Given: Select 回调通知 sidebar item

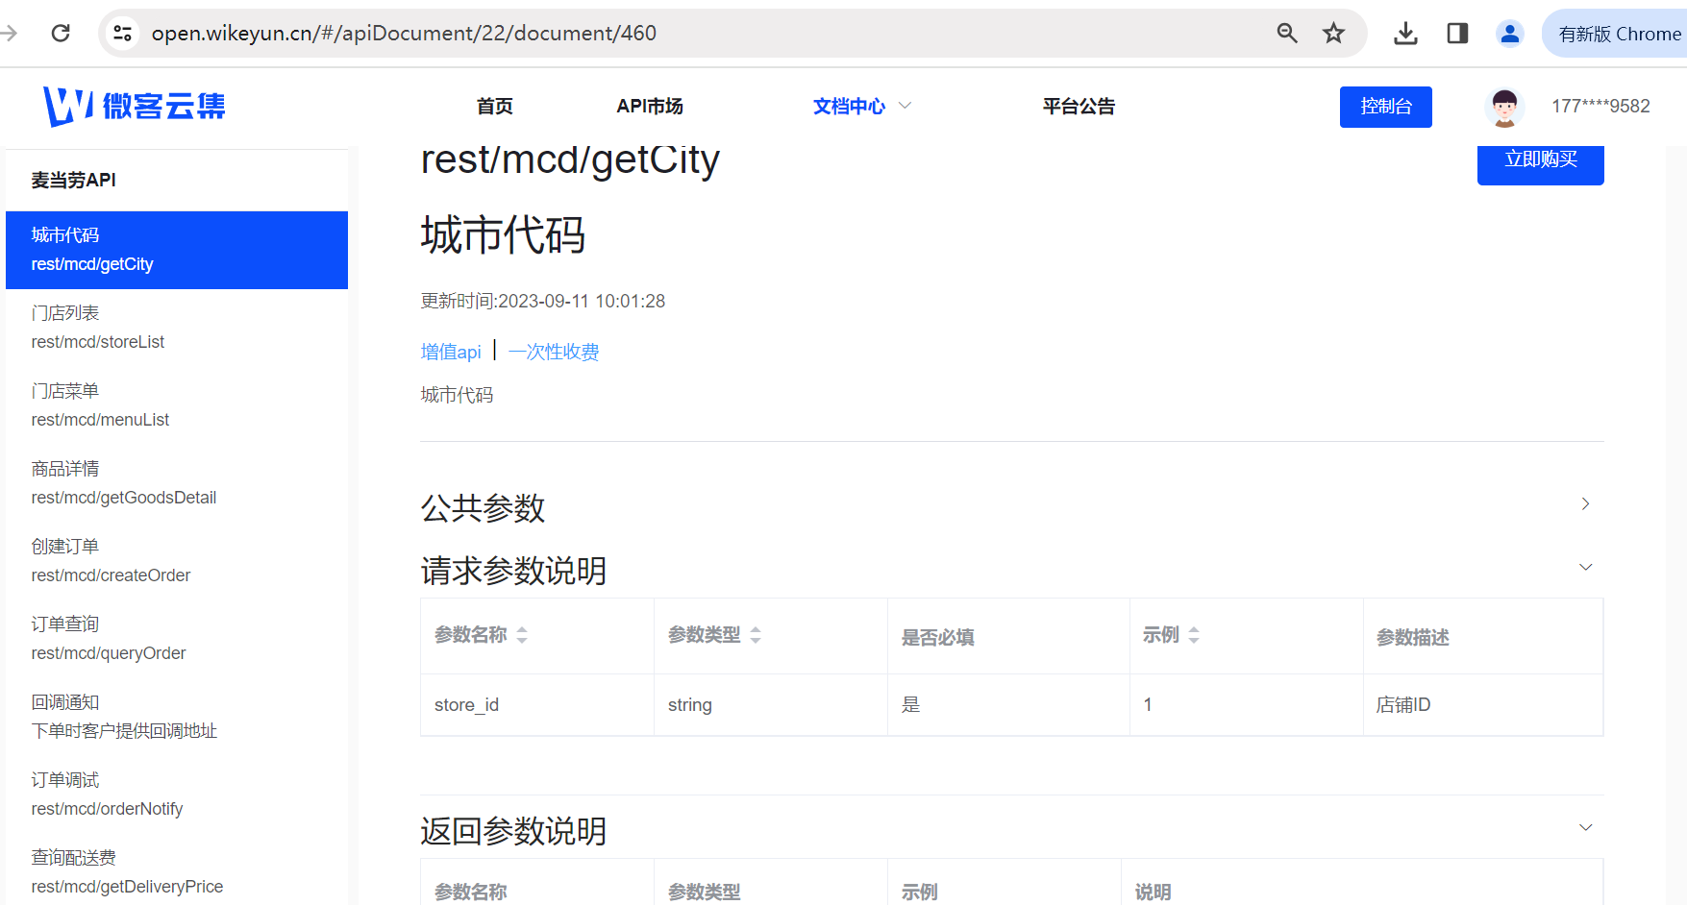Looking at the screenshot, I should tap(177, 717).
